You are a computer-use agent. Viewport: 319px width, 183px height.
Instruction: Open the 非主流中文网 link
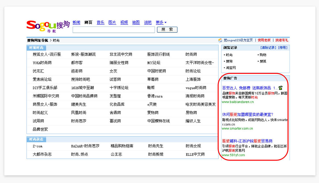coord(121,55)
